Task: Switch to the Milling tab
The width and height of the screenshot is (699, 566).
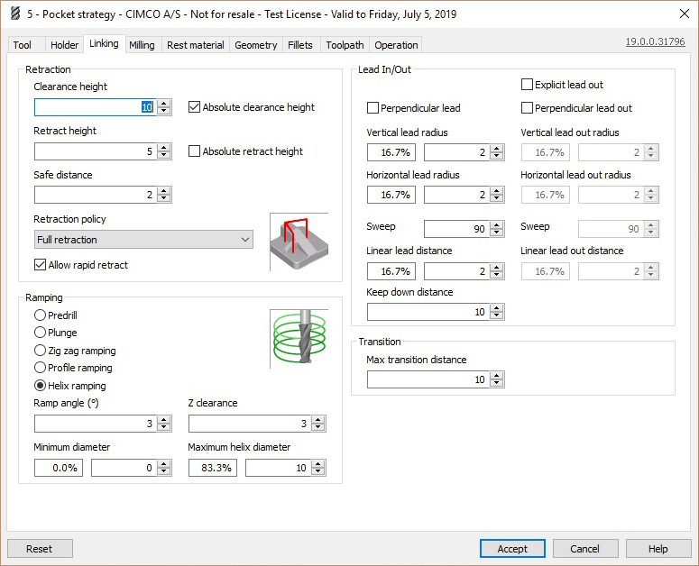Action: tap(142, 45)
